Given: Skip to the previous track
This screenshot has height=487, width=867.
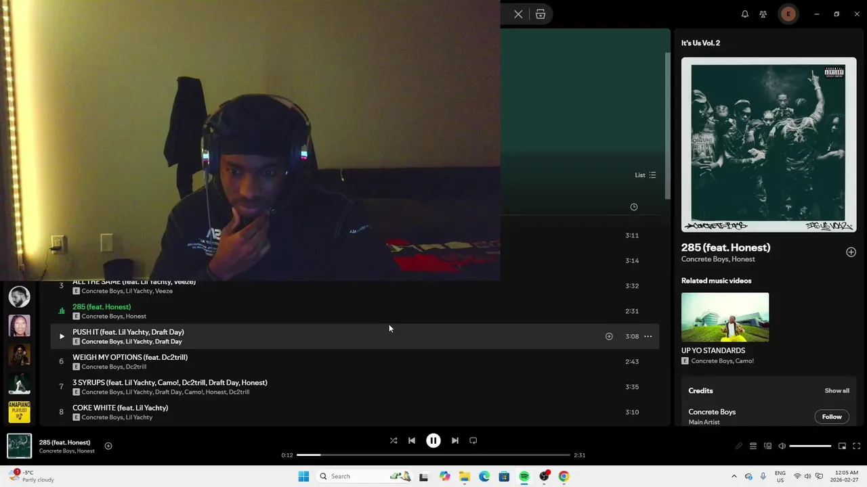Looking at the screenshot, I should coord(412,440).
